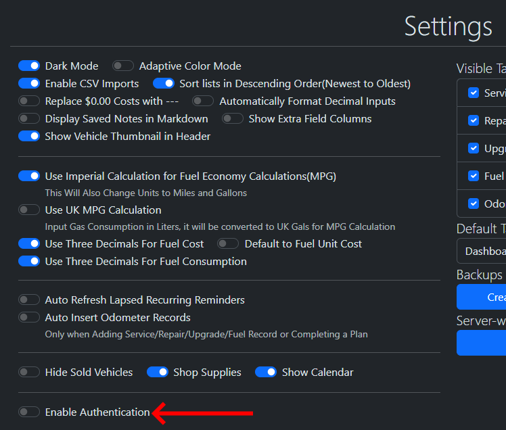506x430 pixels.
Task: Toggle the Show Calendar switch
Action: 266,373
